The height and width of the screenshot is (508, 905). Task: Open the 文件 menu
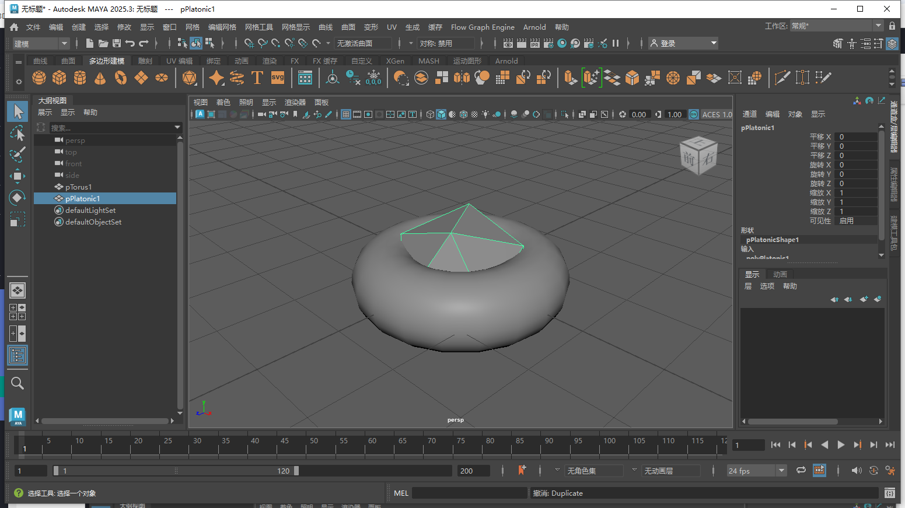(33, 27)
